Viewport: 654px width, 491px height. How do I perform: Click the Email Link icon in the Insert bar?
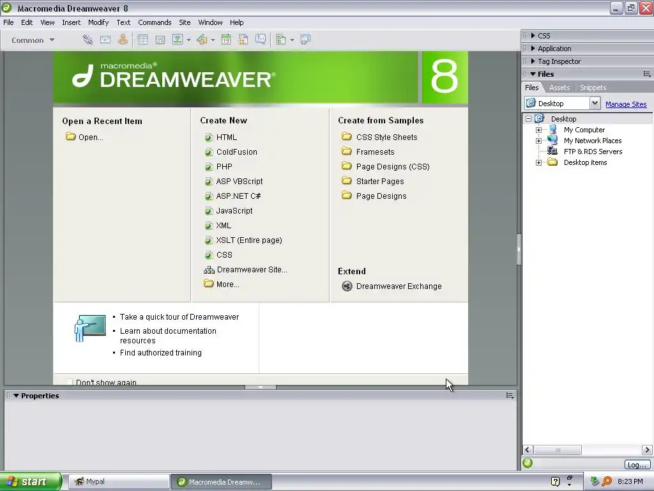click(x=105, y=40)
